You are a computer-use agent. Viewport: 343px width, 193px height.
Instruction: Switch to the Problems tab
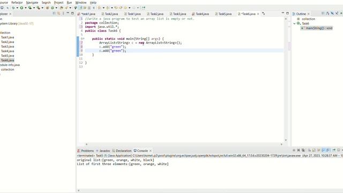click(86, 151)
